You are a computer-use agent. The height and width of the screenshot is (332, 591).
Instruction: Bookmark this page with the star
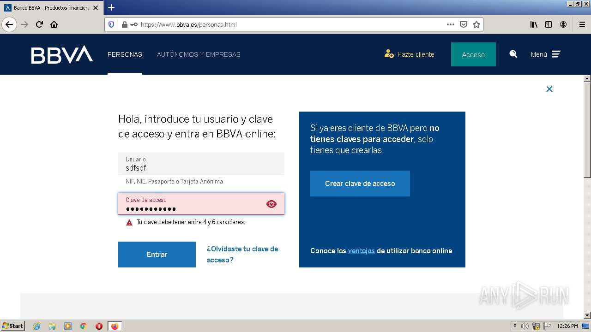tap(476, 24)
